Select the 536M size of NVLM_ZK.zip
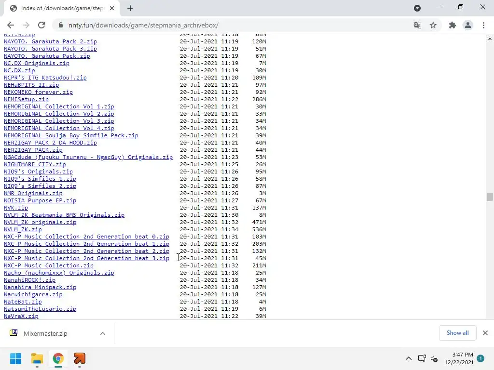This screenshot has height=370, width=494. point(259,230)
